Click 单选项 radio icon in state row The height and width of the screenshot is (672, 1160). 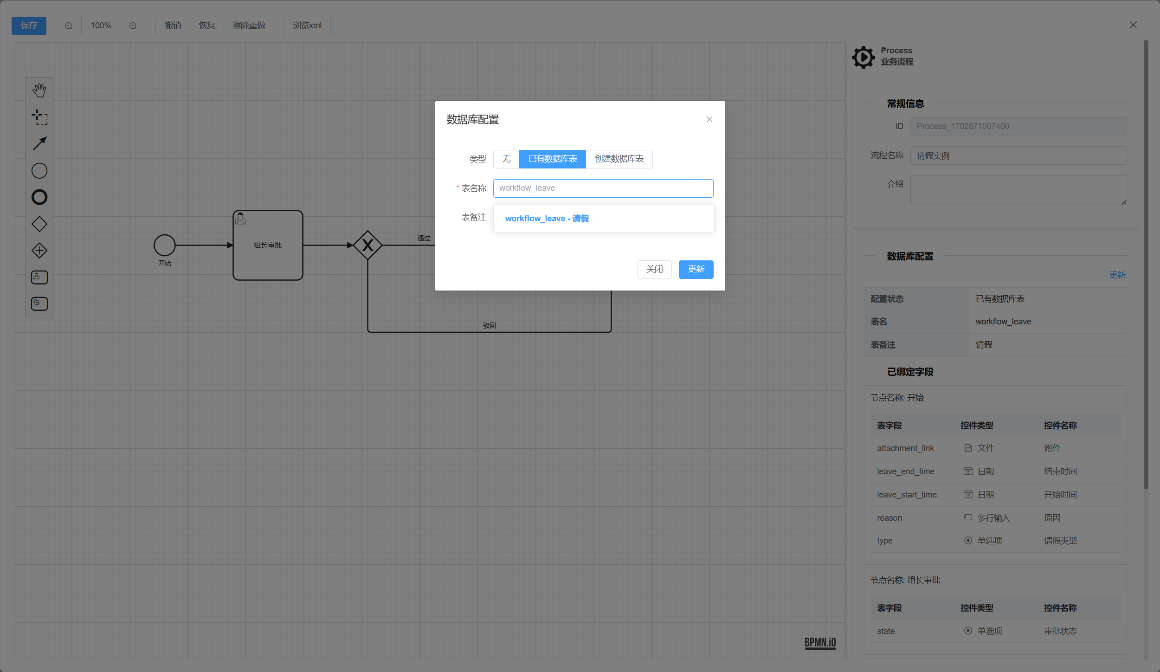coord(968,631)
